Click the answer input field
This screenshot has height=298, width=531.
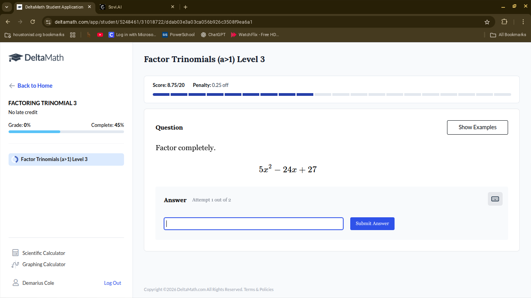click(253, 223)
